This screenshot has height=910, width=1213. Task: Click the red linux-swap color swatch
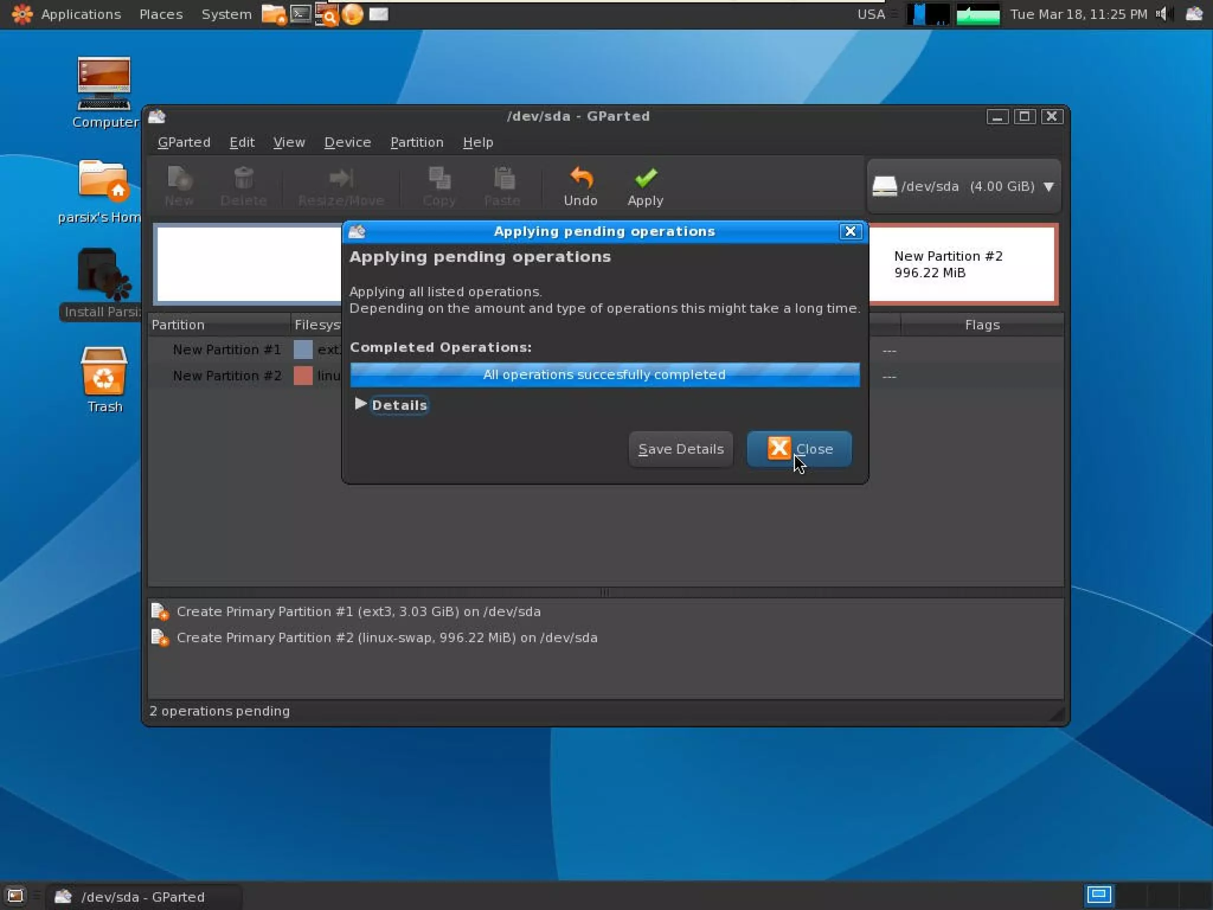coord(303,376)
